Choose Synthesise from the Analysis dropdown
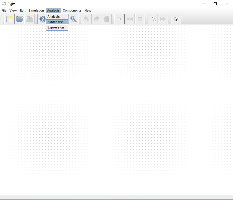Screen dimensions: 233x200 (x=57, y=22)
